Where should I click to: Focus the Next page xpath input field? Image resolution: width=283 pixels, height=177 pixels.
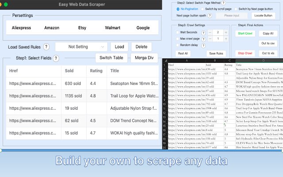point(232,16)
